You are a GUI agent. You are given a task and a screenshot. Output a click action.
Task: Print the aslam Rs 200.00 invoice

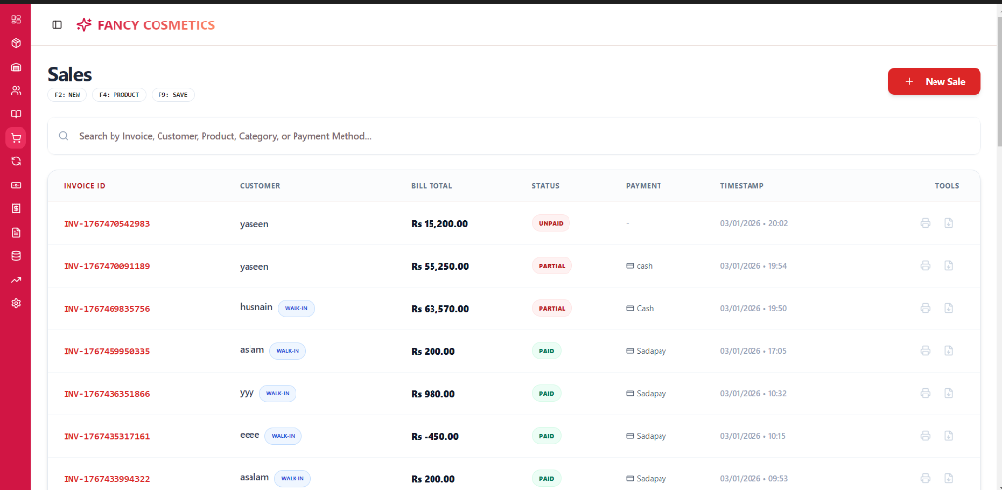click(x=925, y=351)
